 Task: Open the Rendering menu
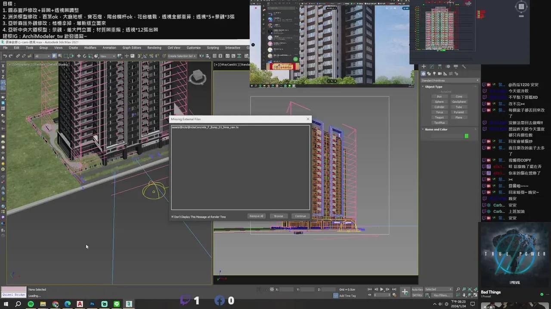pyautogui.click(x=154, y=48)
